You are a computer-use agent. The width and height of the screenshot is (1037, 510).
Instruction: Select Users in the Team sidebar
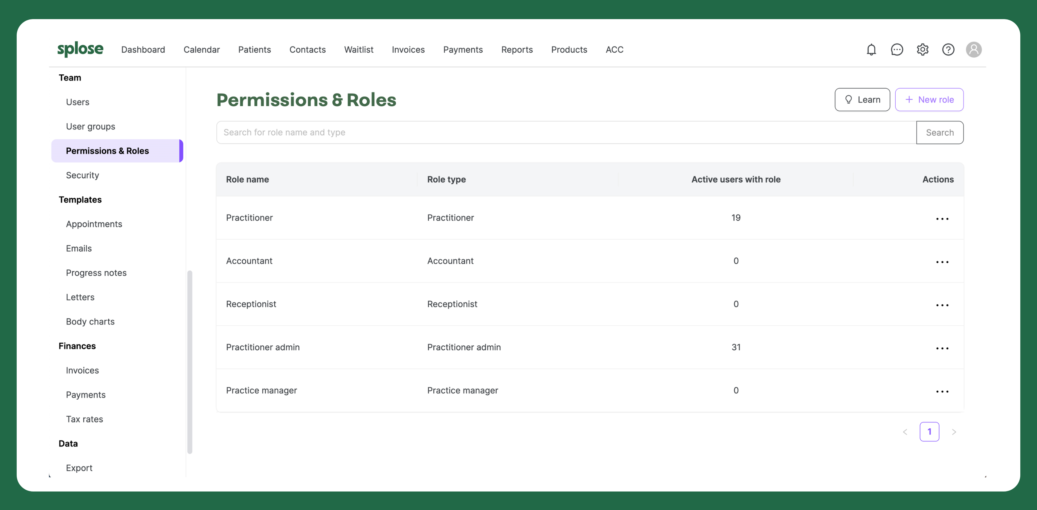78,102
